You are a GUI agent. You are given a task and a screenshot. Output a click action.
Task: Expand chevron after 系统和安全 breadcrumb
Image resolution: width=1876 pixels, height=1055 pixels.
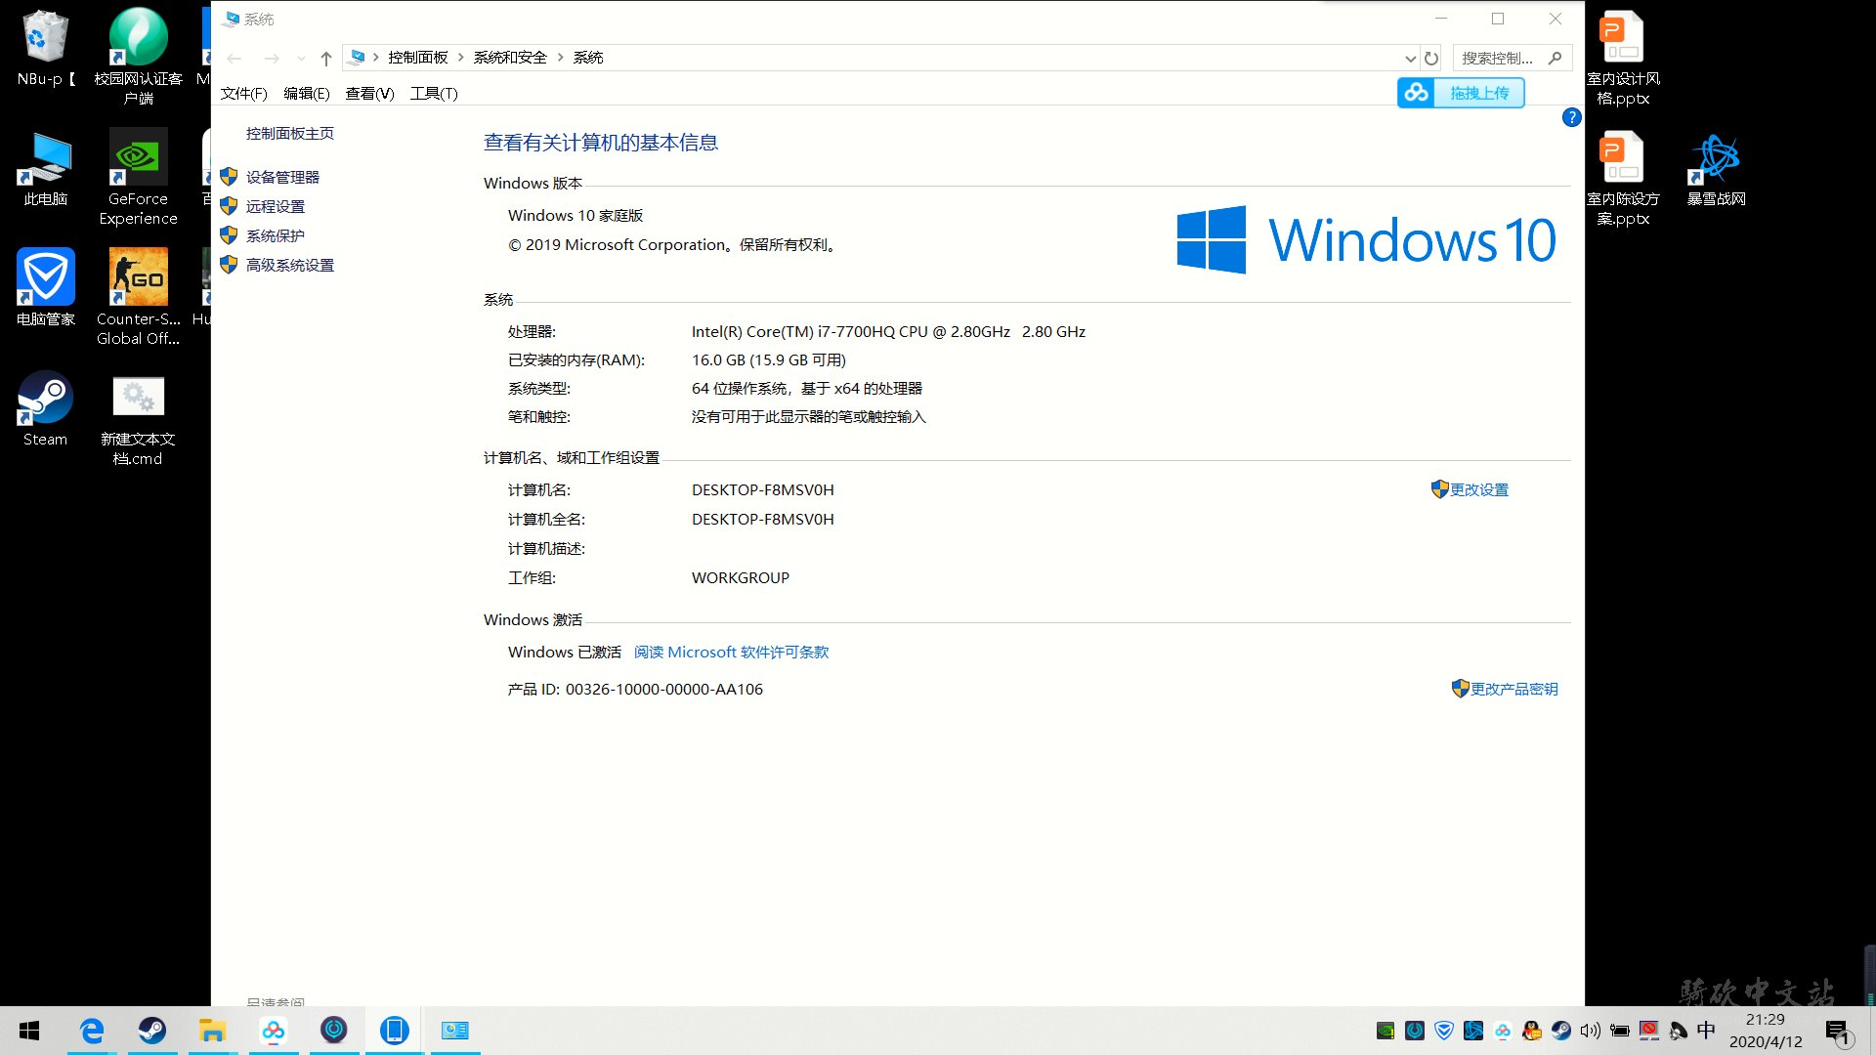pos(561,58)
